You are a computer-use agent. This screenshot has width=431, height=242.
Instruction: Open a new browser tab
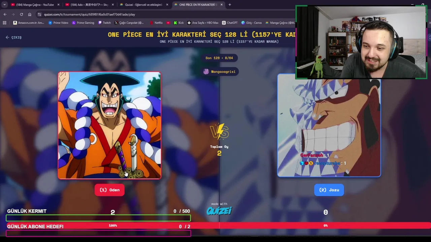pyautogui.click(x=230, y=5)
